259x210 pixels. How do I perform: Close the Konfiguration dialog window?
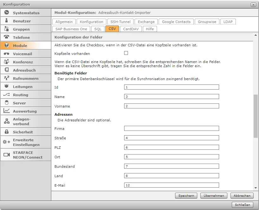click(x=253, y=5)
